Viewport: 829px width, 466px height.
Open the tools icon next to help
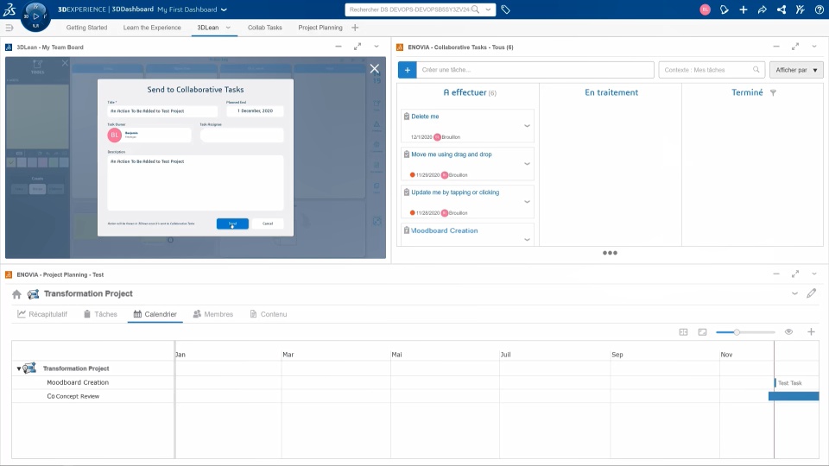tap(800, 9)
